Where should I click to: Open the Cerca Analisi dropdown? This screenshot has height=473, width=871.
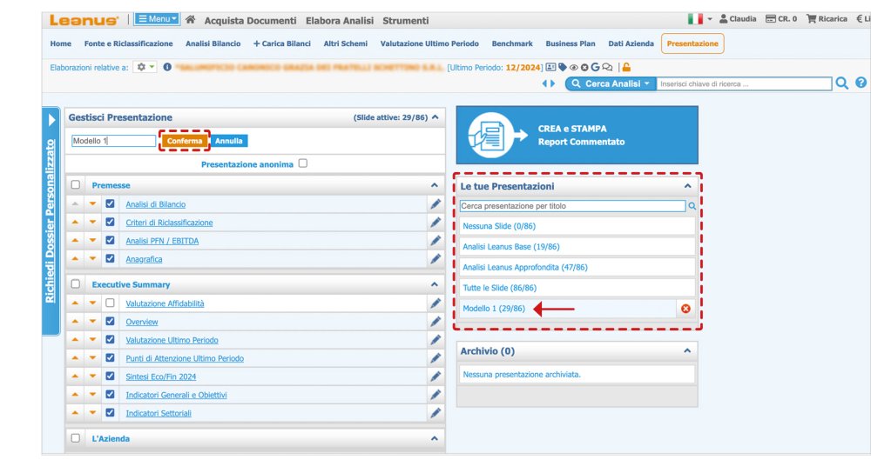[x=611, y=83]
